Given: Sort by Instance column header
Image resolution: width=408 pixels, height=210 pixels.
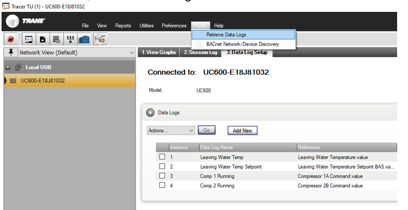Looking at the screenshot, I should point(184,147).
